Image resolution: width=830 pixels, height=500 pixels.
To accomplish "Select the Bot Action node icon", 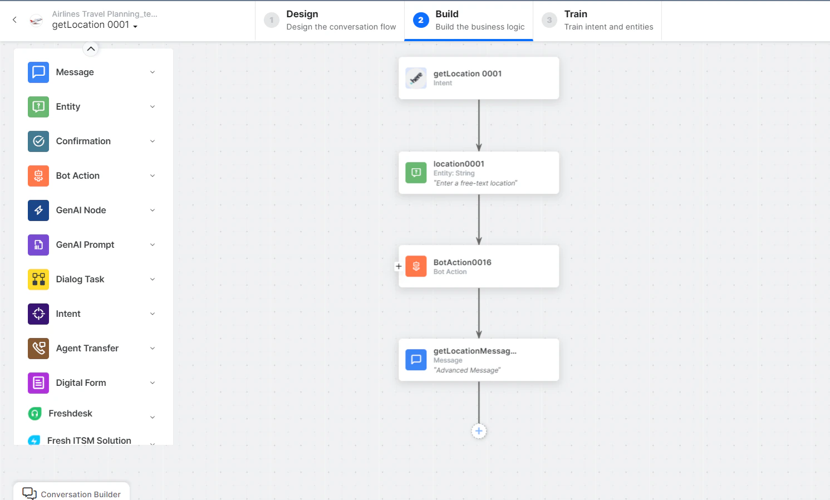I will click(38, 175).
